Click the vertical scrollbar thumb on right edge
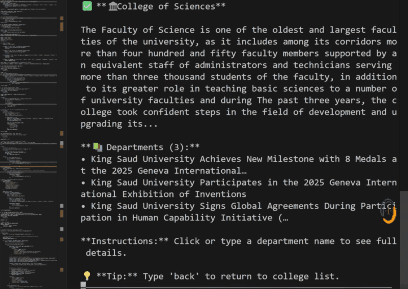Image resolution: width=408 pixels, height=289 pixels. [x=404, y=240]
